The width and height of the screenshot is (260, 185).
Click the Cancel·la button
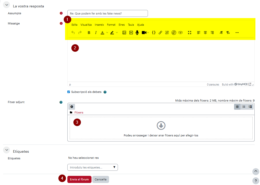100,179
